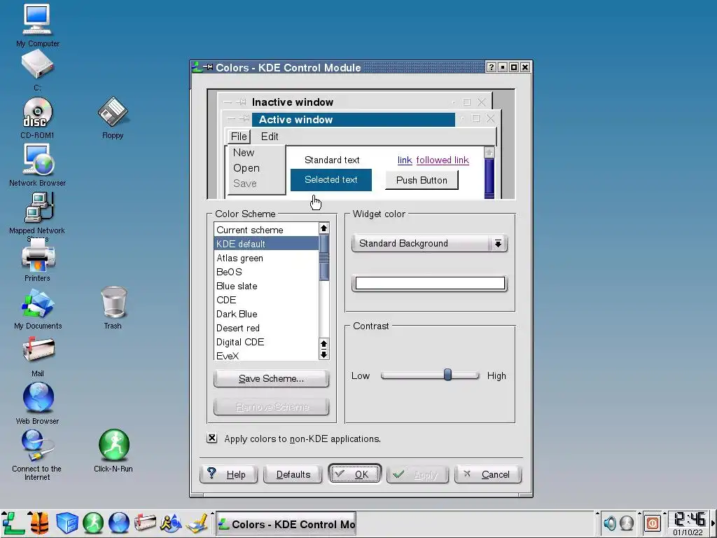Click Open in the preview menu

pos(246,168)
